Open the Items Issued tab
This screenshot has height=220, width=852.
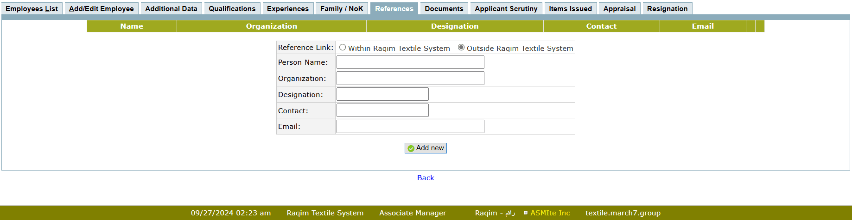pos(570,9)
